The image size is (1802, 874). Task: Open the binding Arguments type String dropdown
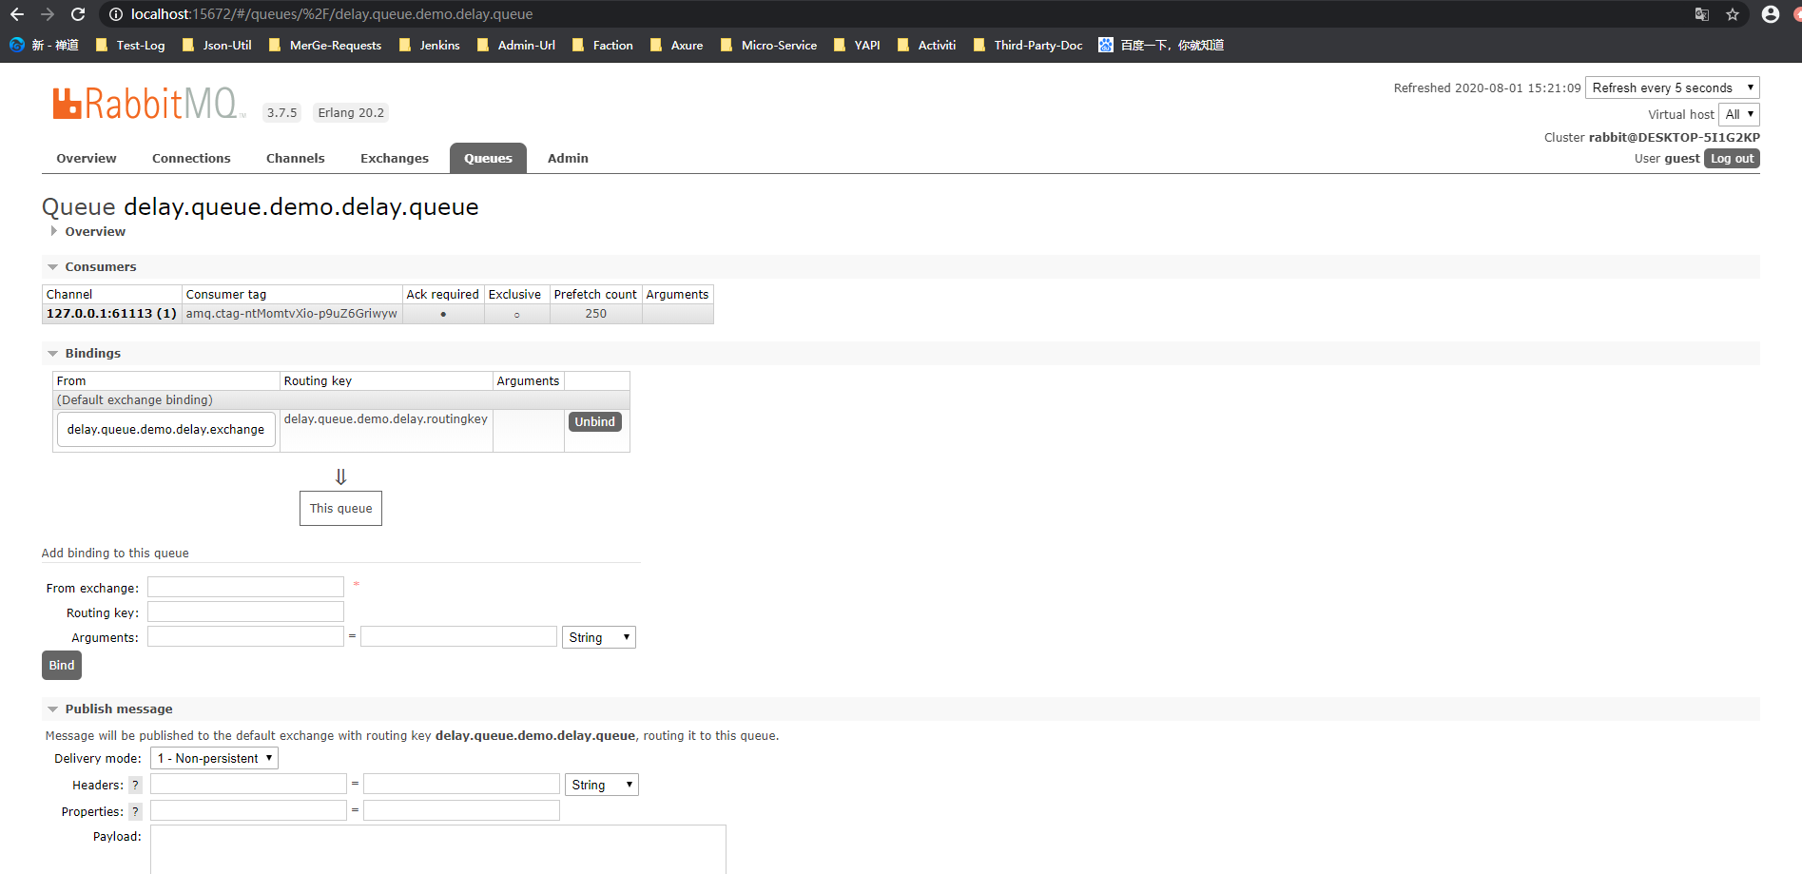599,637
